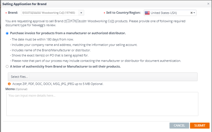
Task: Select the letter of authenticity radio option
Action: click(x=7, y=66)
